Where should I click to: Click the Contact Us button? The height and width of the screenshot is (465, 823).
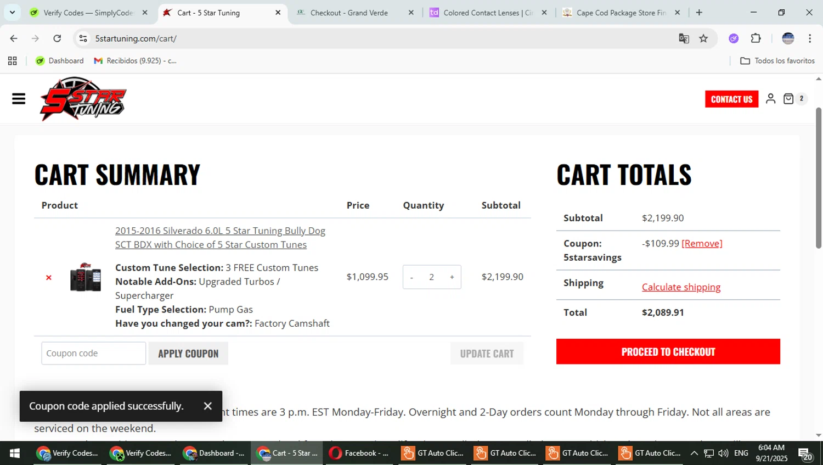pos(731,99)
